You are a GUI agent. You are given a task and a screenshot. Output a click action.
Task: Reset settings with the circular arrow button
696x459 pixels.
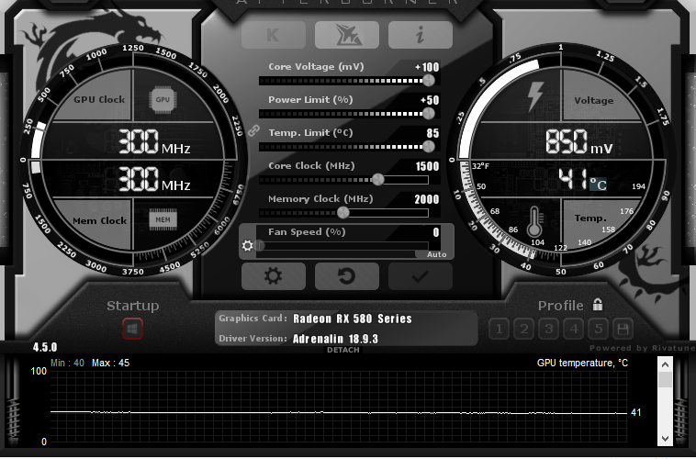[x=347, y=276]
